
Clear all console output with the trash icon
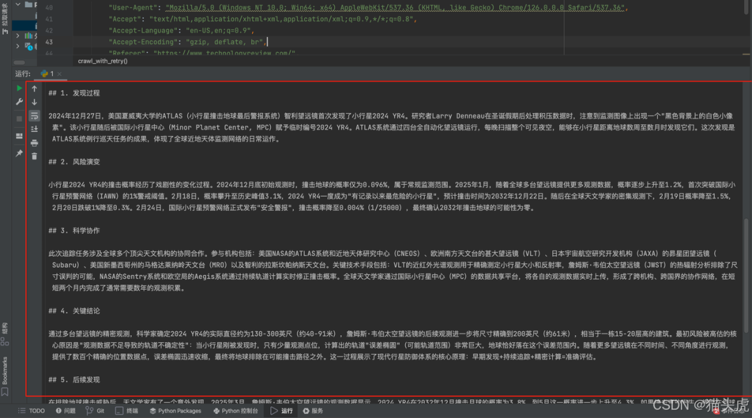click(x=35, y=156)
